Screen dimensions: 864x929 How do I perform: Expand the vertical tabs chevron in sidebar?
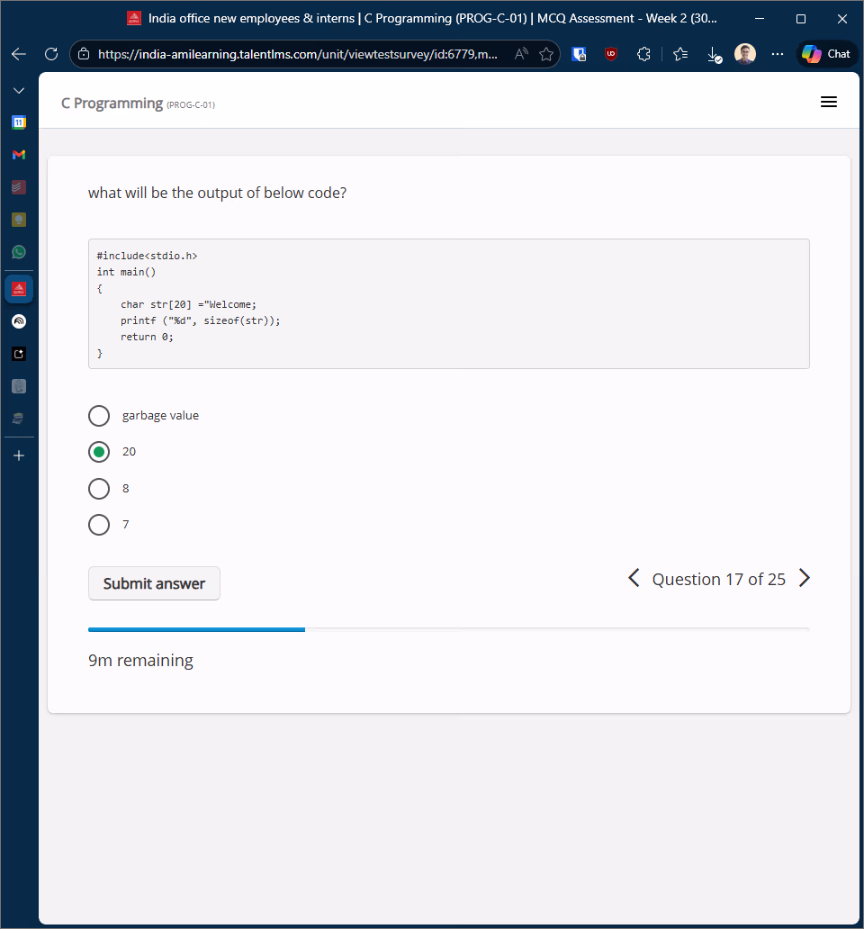(x=19, y=91)
